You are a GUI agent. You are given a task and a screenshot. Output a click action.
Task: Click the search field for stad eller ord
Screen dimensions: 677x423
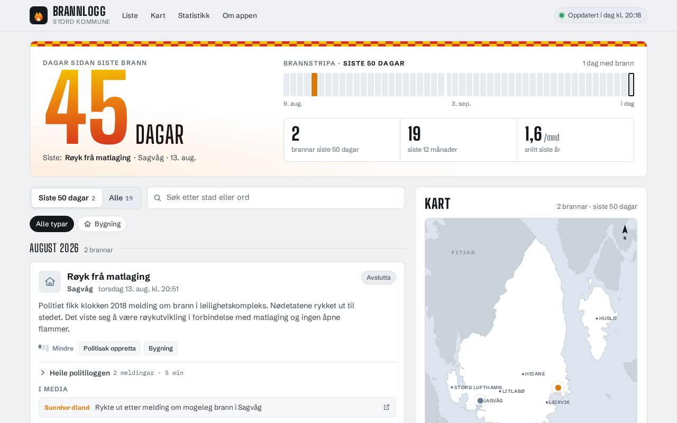point(276,198)
